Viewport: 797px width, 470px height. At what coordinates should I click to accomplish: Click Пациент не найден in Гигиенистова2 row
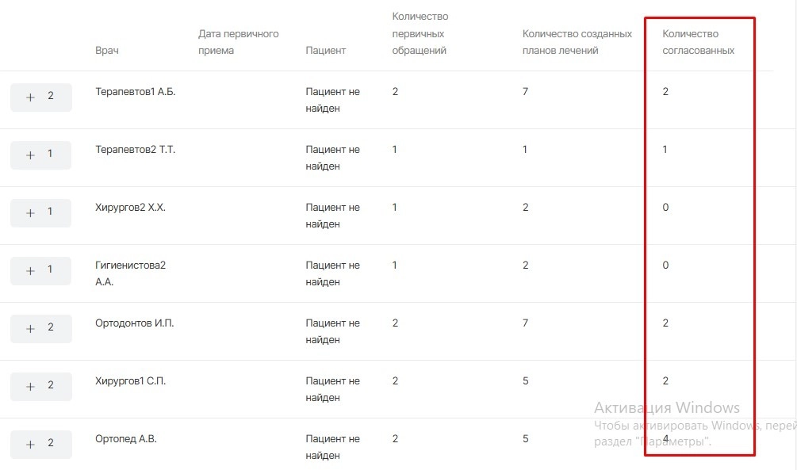332,273
